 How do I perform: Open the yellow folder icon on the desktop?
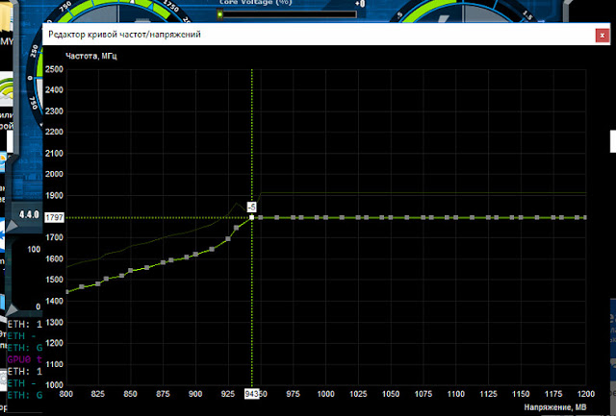click(7, 17)
